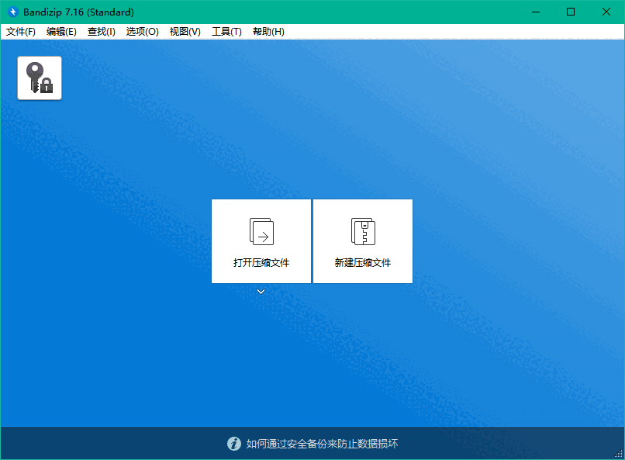Open the 视图 menu
Viewport: 625px width, 460px height.
point(185,32)
